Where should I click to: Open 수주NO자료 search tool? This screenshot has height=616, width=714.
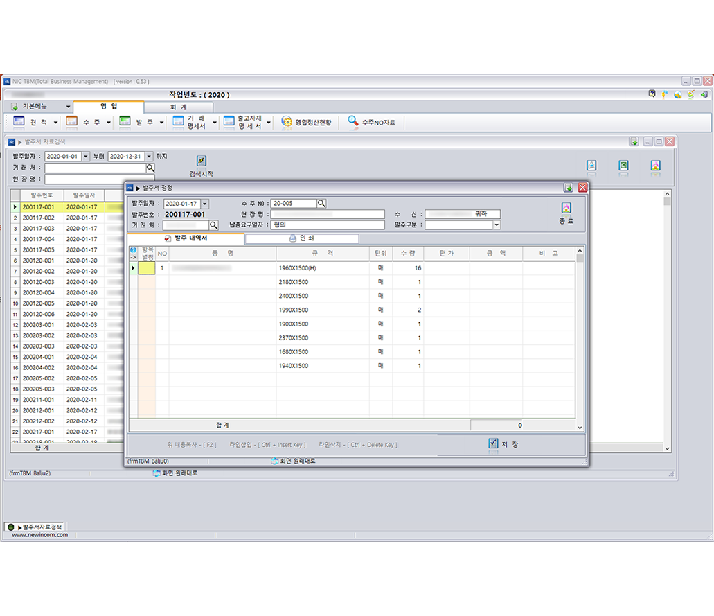click(371, 122)
